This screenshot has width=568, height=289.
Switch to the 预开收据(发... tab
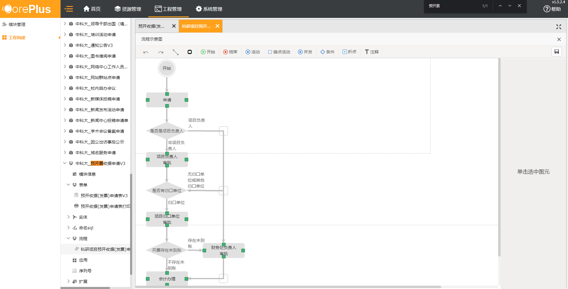click(x=152, y=26)
